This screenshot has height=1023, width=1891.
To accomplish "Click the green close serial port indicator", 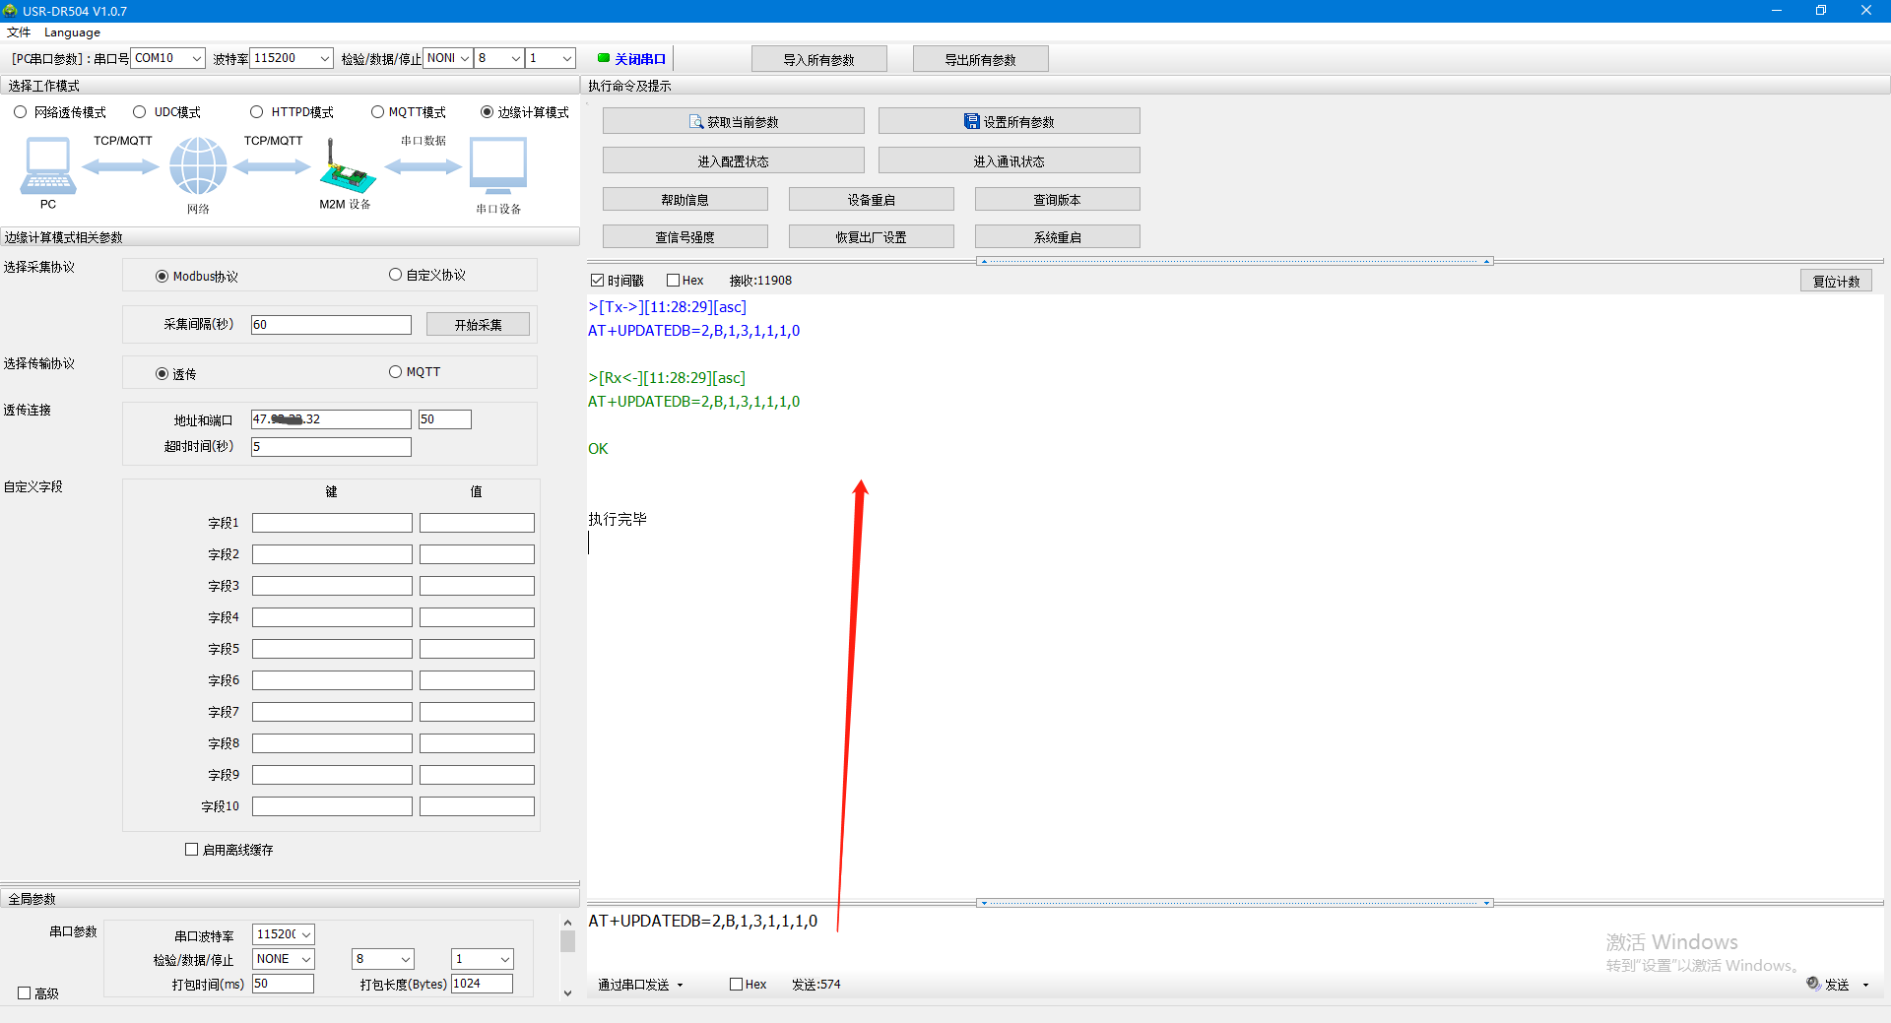I will point(604,58).
